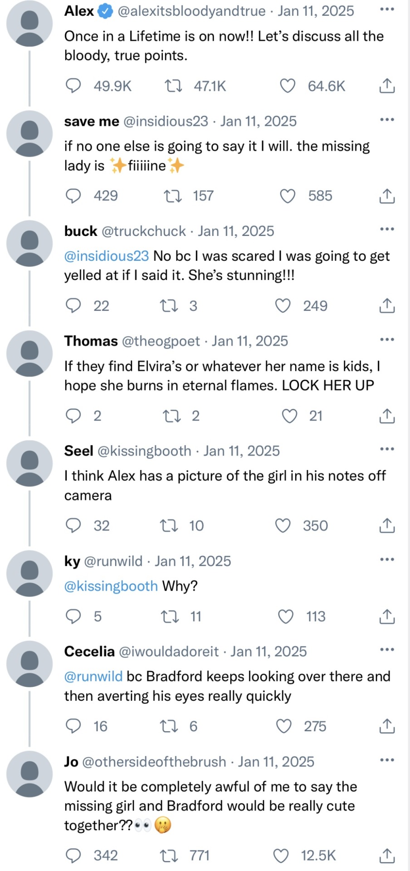
Task: Retweet Jo's cute together tweet
Action: pos(170,856)
